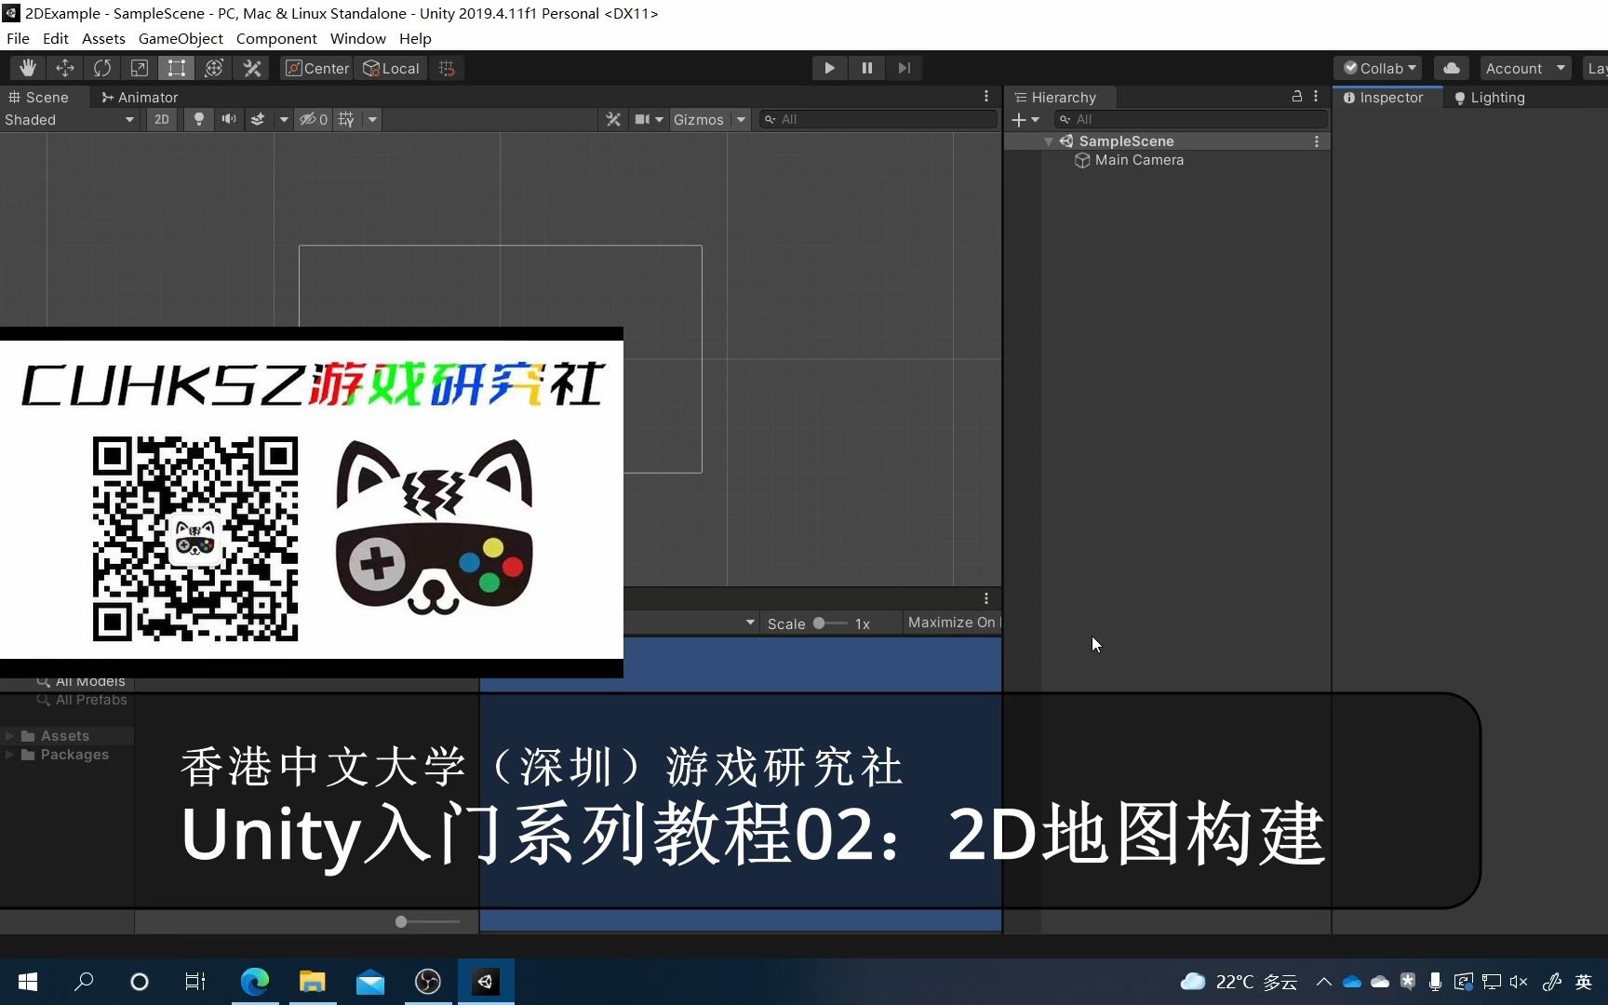Screen dimensions: 1608x1005
Task: Select the Scale tool
Action: 140,68
